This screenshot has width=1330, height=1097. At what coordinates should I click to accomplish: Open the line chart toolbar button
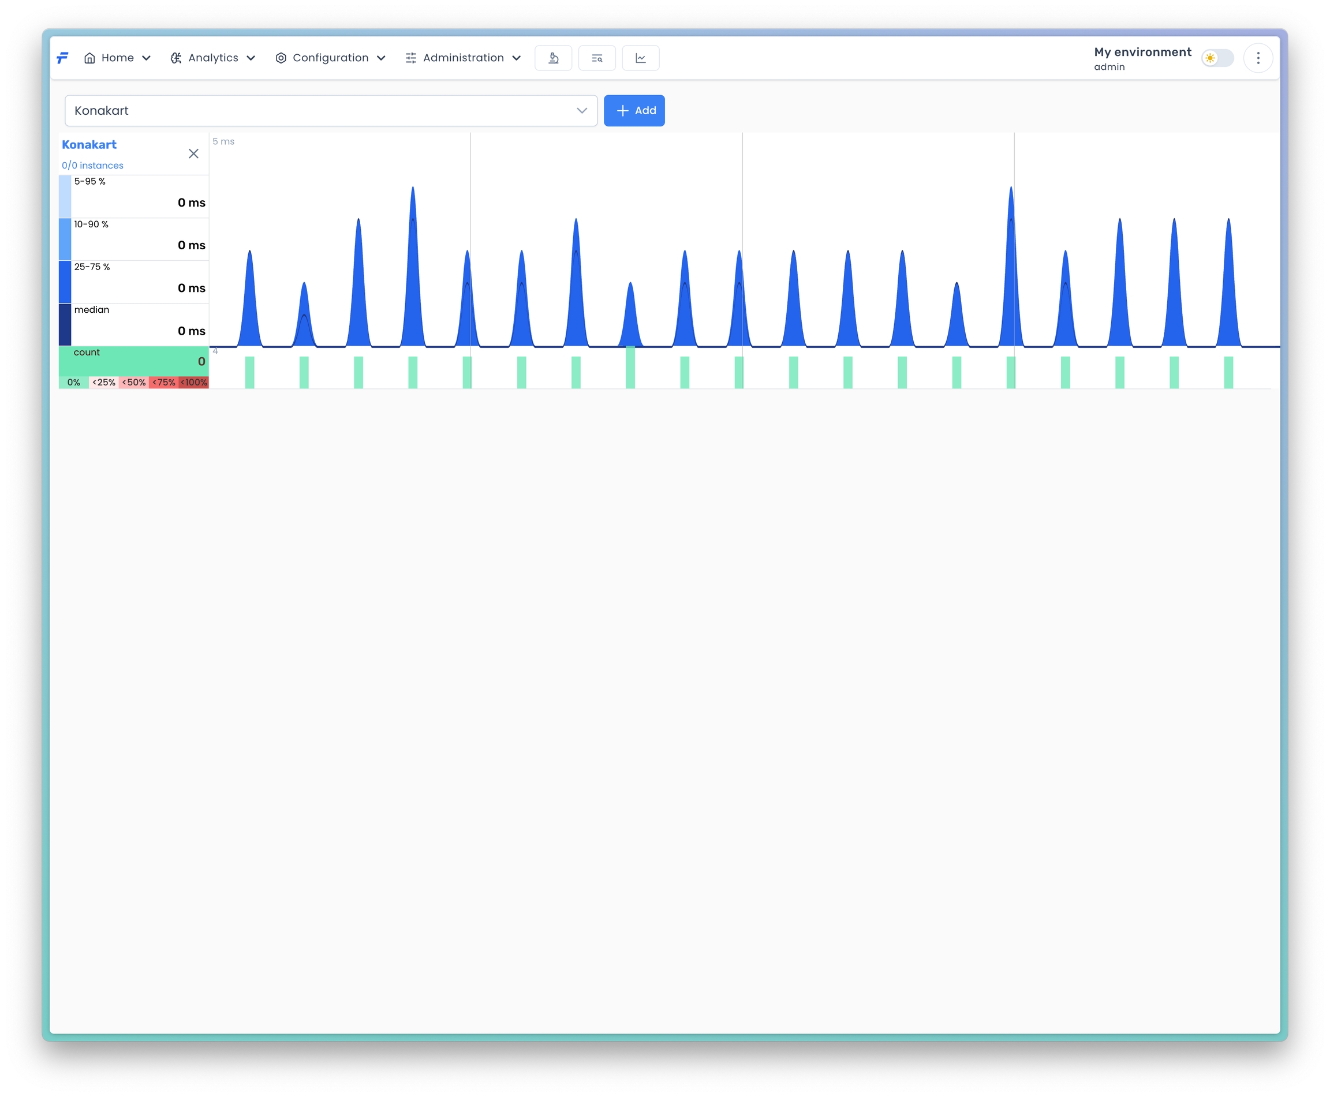pyautogui.click(x=640, y=58)
